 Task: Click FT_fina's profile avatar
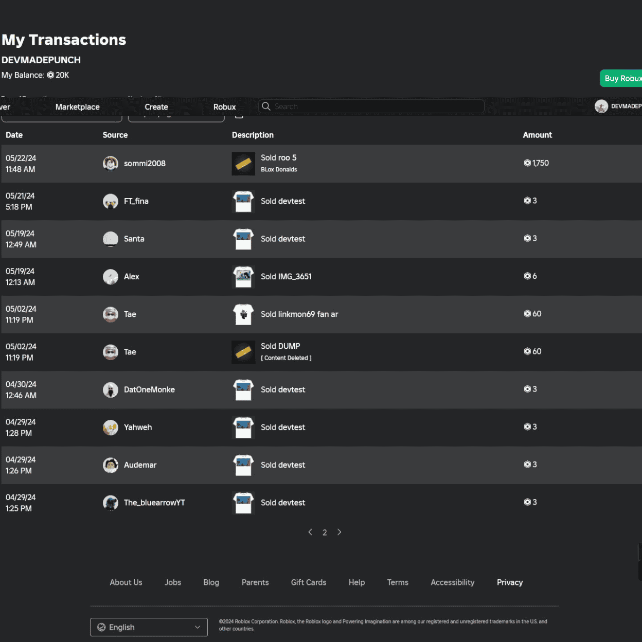111,201
